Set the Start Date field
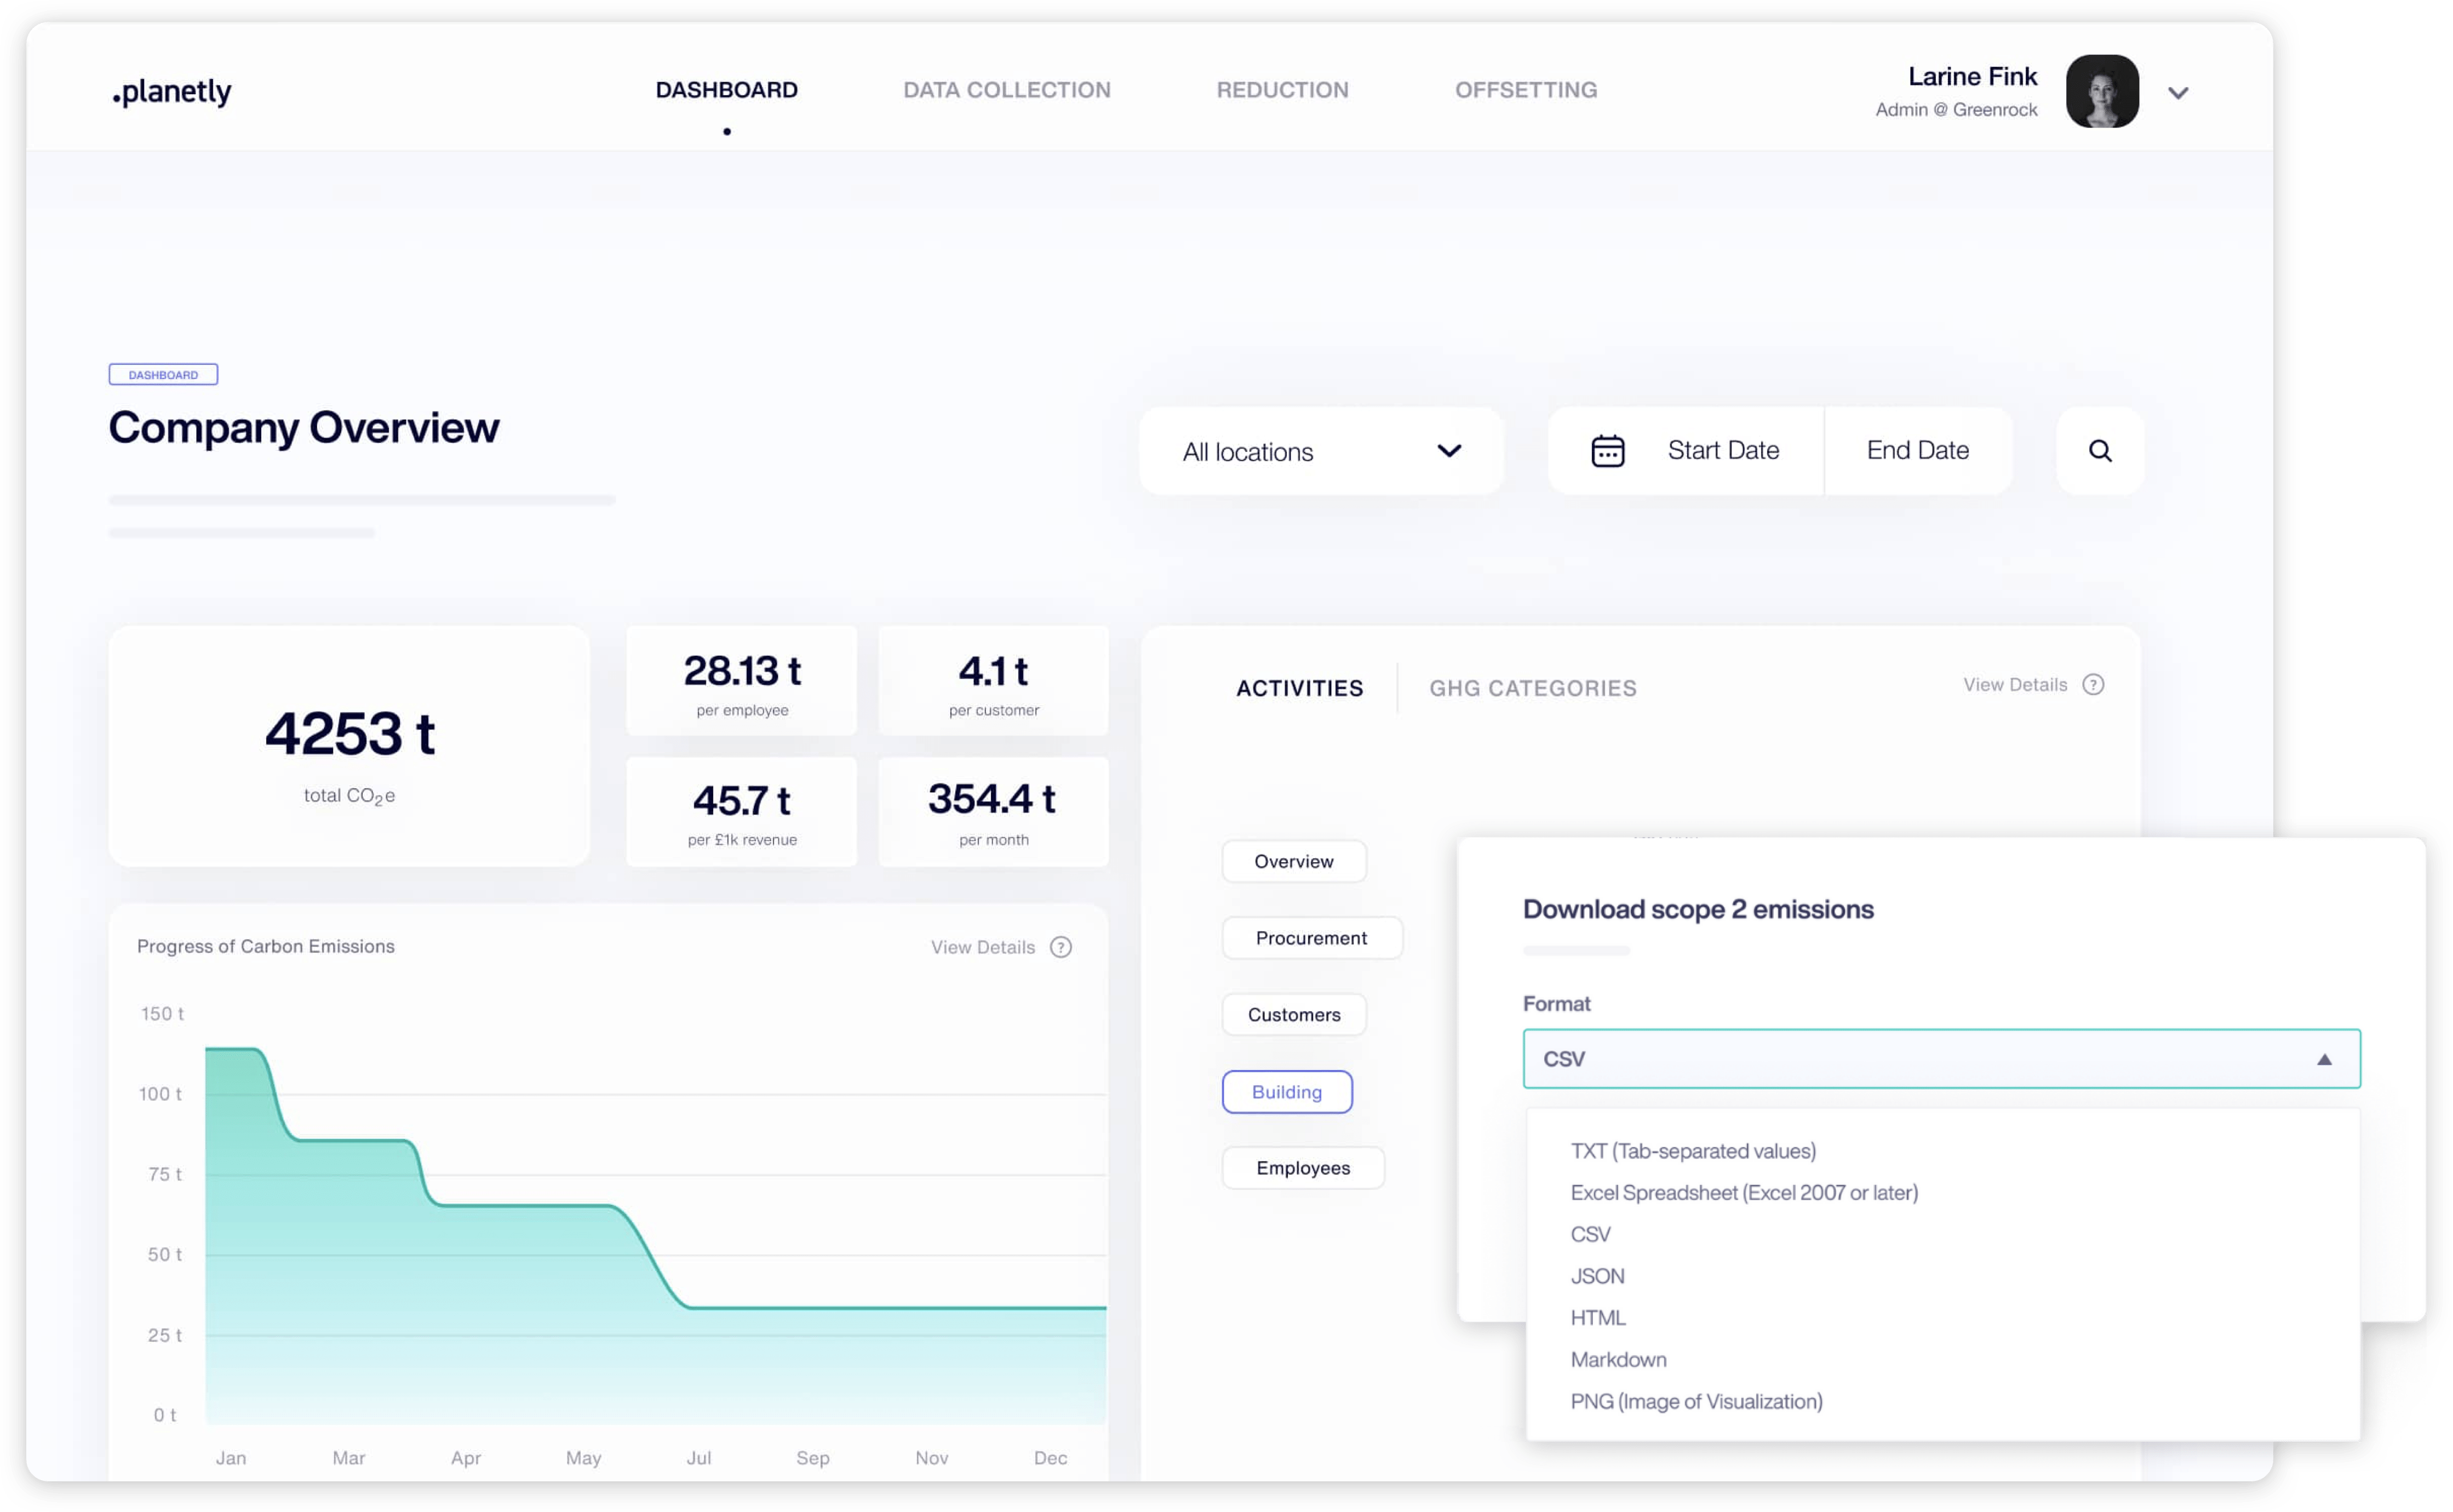Viewport: 2453px width, 1512px height. 1723,451
